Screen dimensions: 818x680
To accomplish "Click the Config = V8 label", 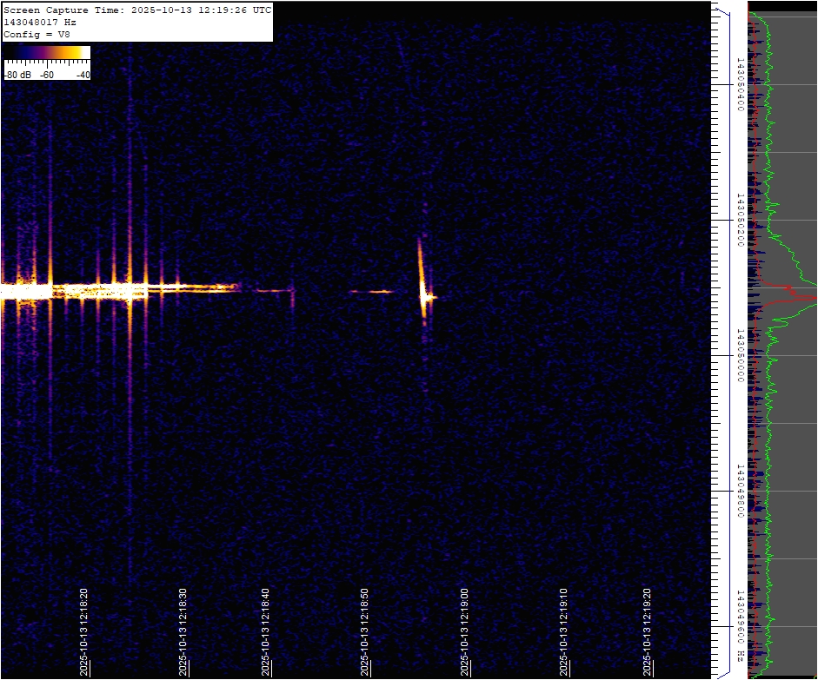I will tap(37, 34).
